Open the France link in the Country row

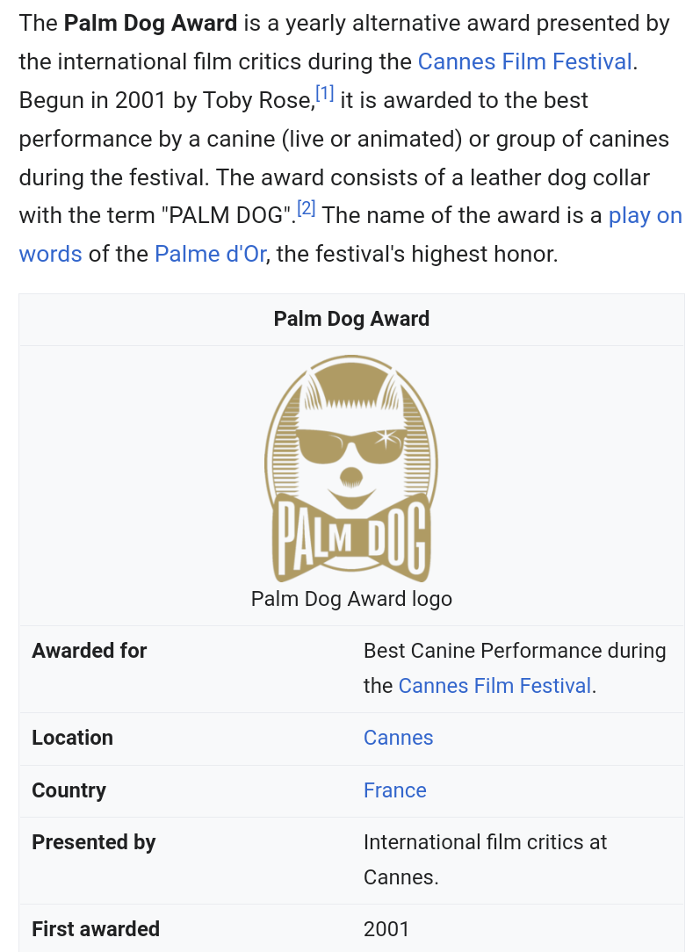[394, 790]
